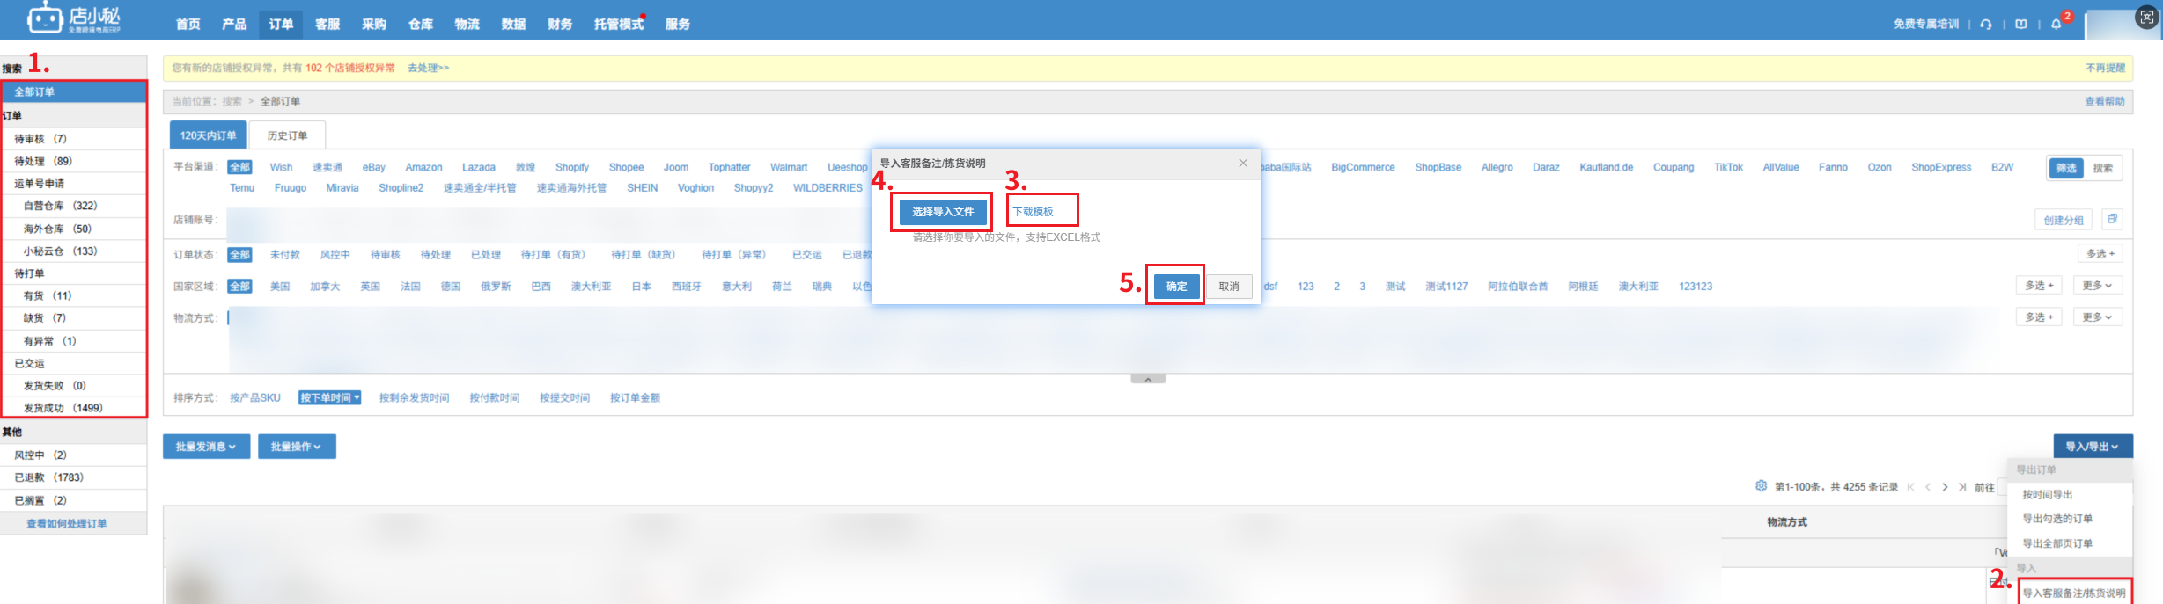Screen dimensions: 2163x604
Task: Sort by 按付款时间
Action: [x=494, y=398]
